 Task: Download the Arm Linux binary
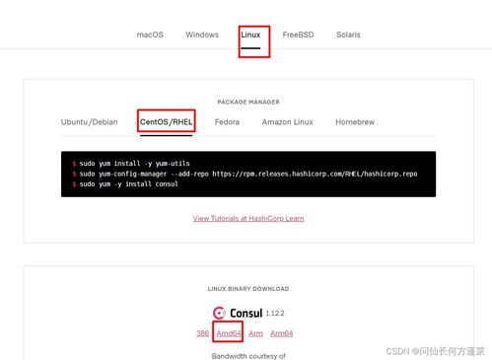coord(255,333)
